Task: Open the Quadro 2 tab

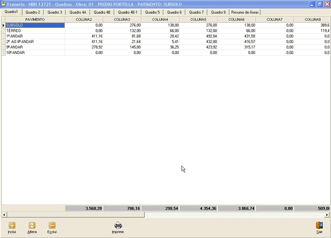Action: point(33,12)
